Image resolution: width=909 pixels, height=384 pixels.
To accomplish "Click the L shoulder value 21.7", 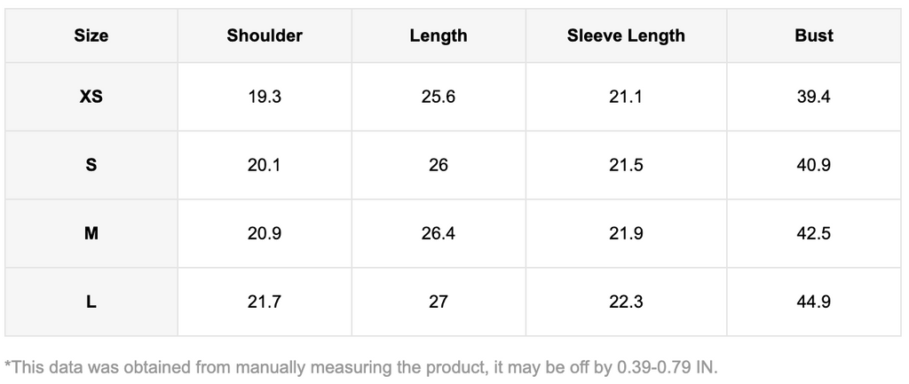I will (265, 302).
